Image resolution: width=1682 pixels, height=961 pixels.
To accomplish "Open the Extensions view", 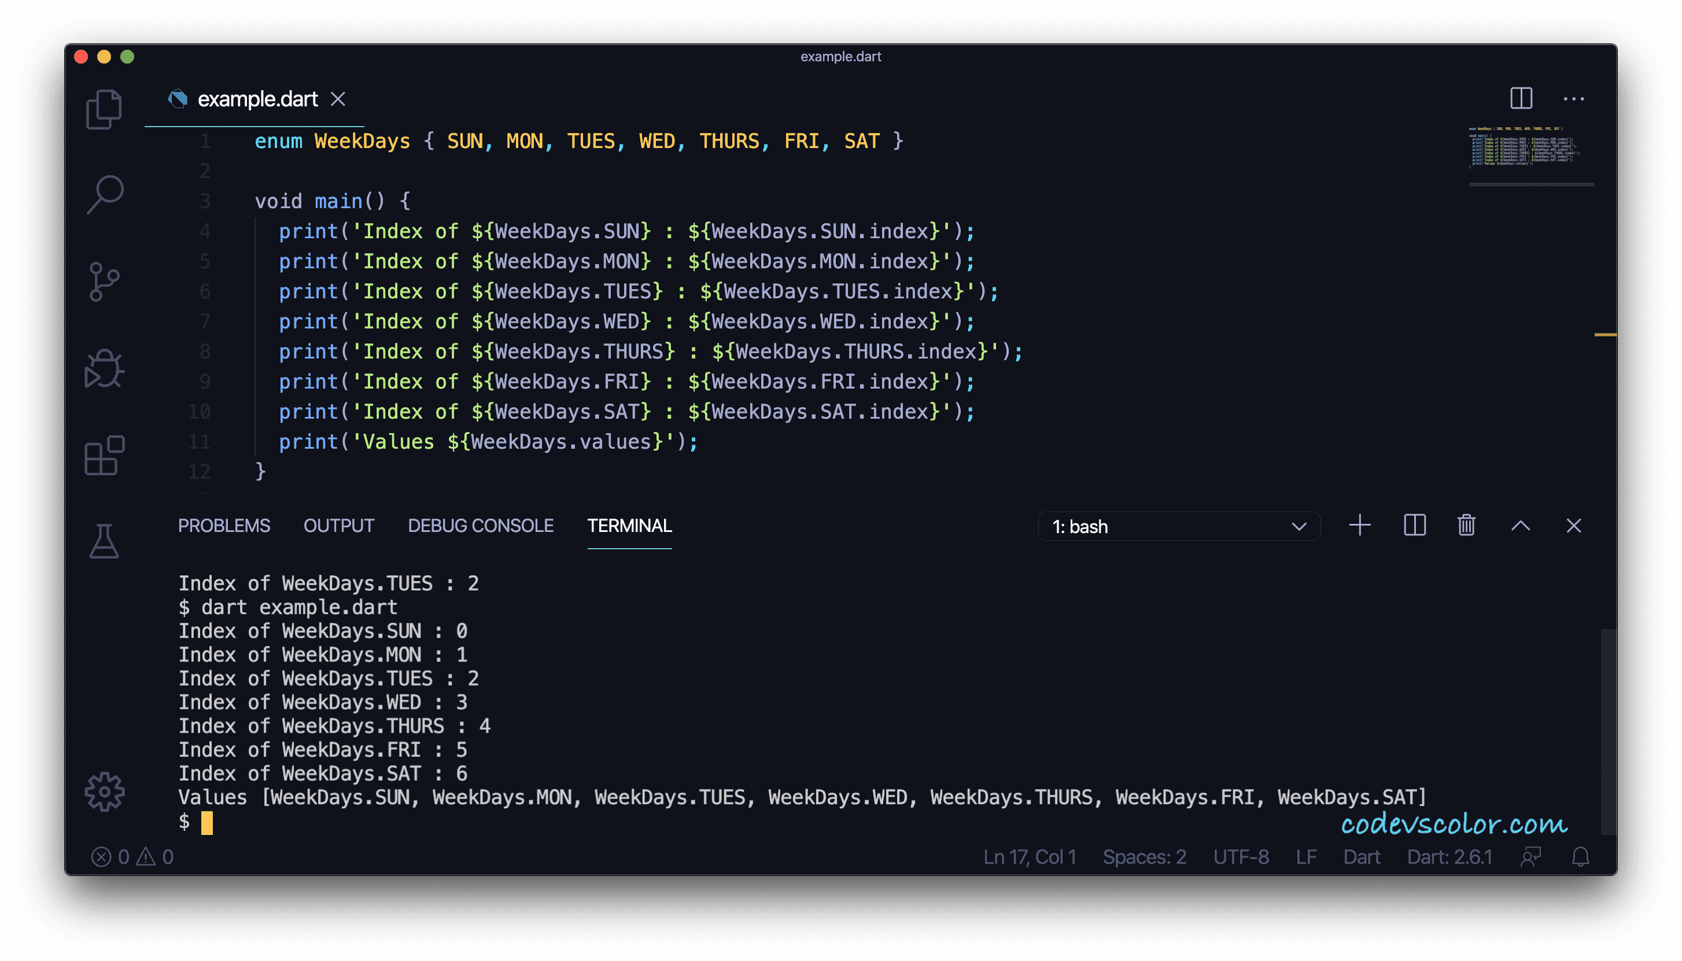I will point(104,456).
